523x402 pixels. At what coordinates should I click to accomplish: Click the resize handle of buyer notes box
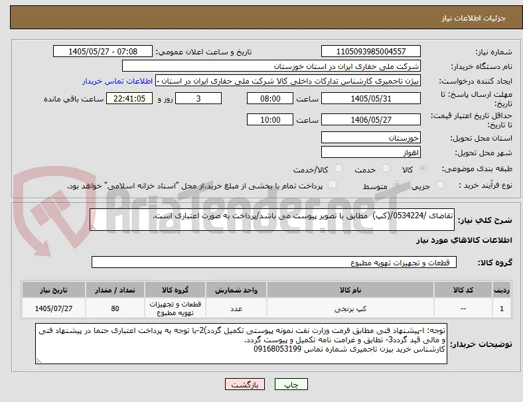point(38,360)
